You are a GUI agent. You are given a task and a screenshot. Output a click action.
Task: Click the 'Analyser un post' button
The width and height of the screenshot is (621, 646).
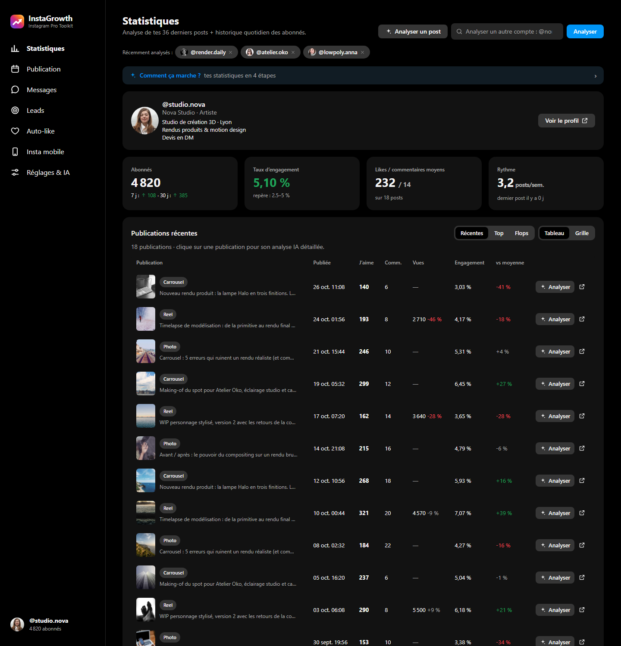click(x=413, y=31)
